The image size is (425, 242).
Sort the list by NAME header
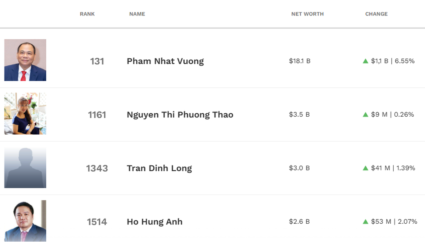137,14
